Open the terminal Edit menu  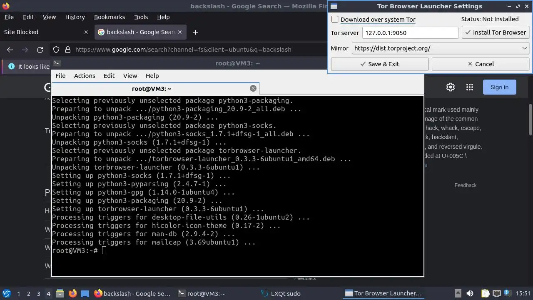coord(109,76)
